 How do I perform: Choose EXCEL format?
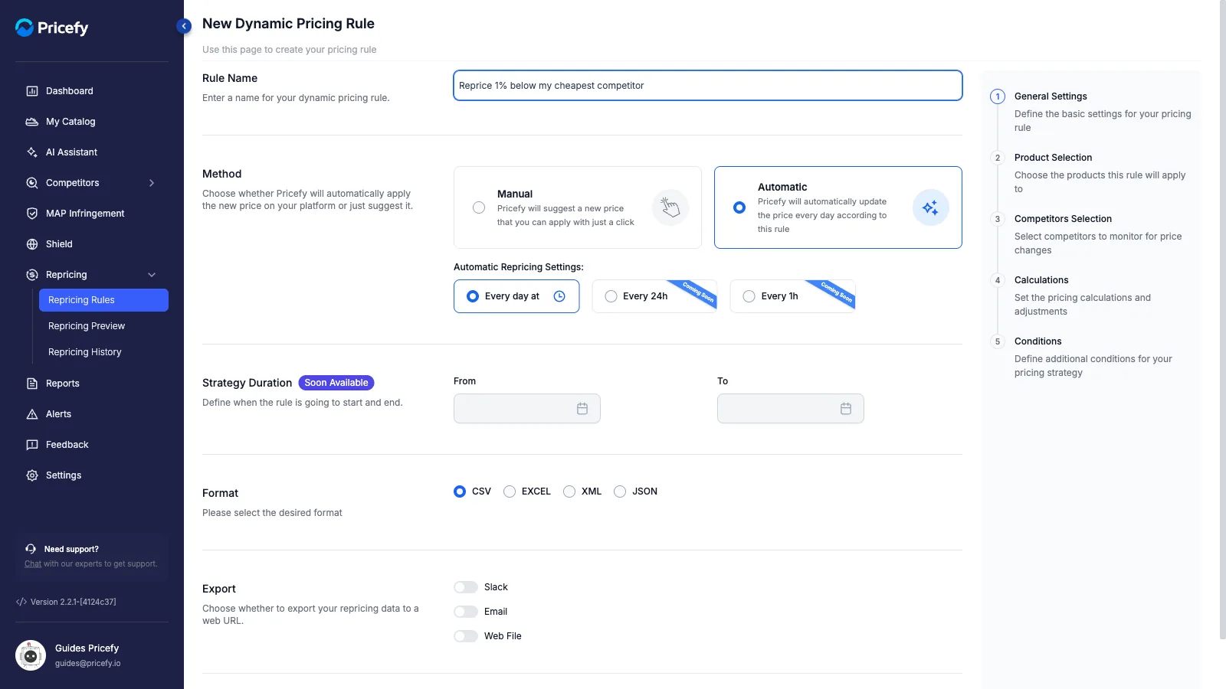pos(510,491)
